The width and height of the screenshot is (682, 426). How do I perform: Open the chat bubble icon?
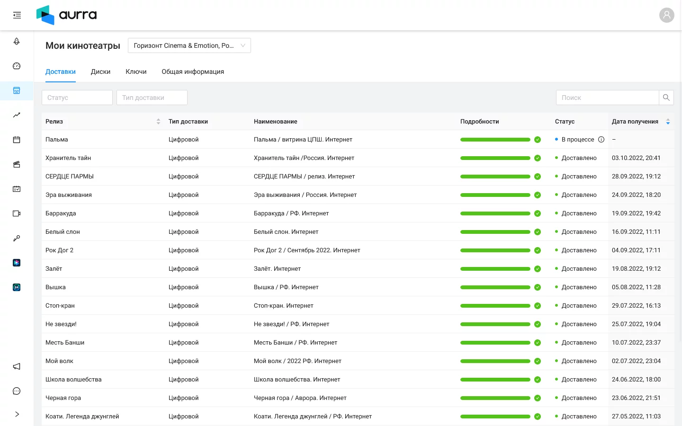[17, 391]
